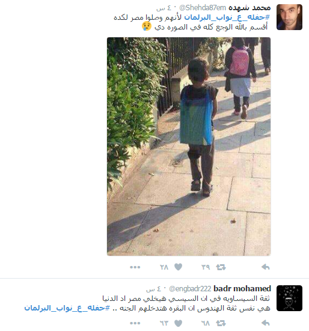Open the first tweet's timestamp
The height and width of the screenshot is (331, 309).
pos(161,8)
